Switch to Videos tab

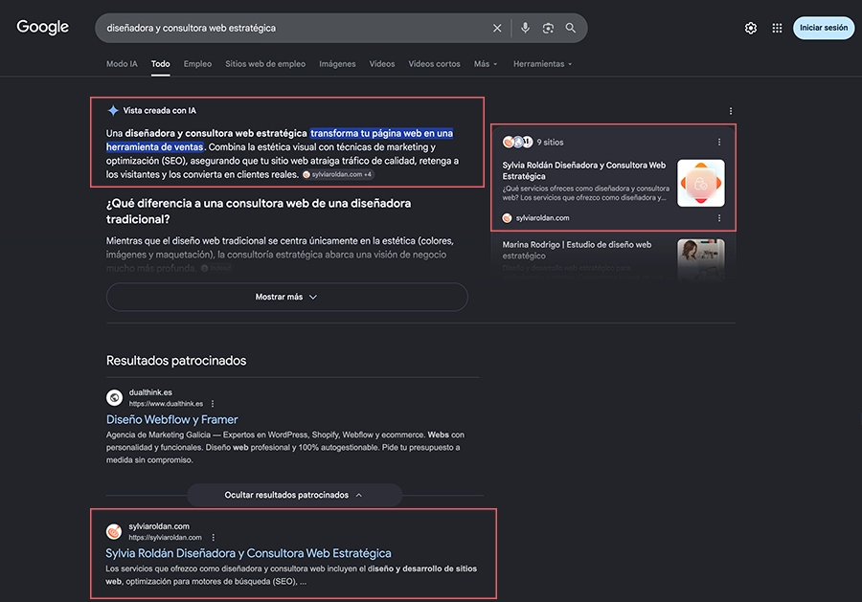click(382, 64)
